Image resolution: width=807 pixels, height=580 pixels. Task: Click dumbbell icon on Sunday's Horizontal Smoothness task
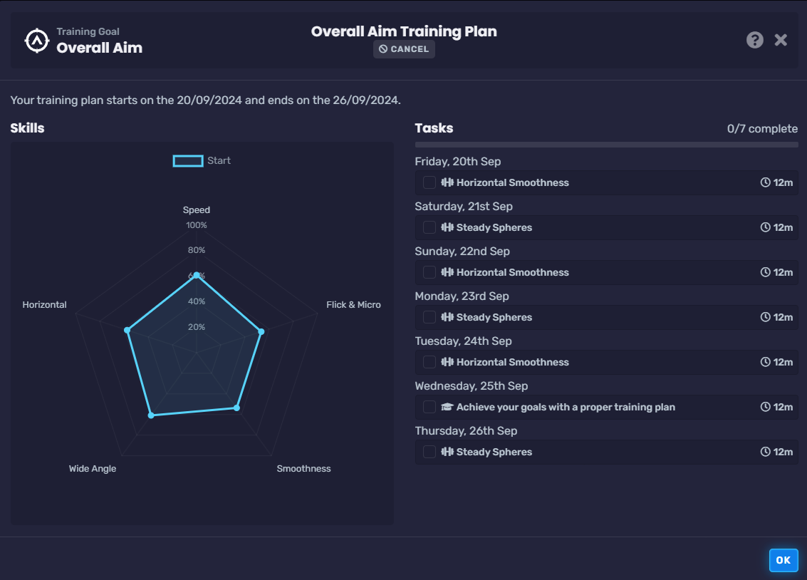tap(447, 272)
